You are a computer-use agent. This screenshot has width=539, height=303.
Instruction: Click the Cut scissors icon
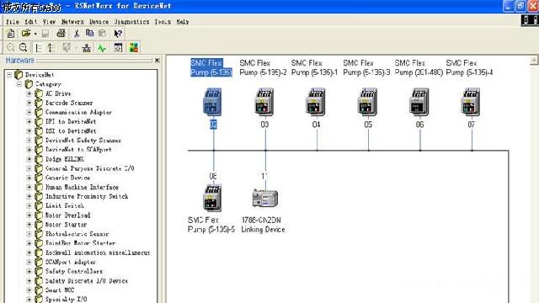(x=77, y=34)
